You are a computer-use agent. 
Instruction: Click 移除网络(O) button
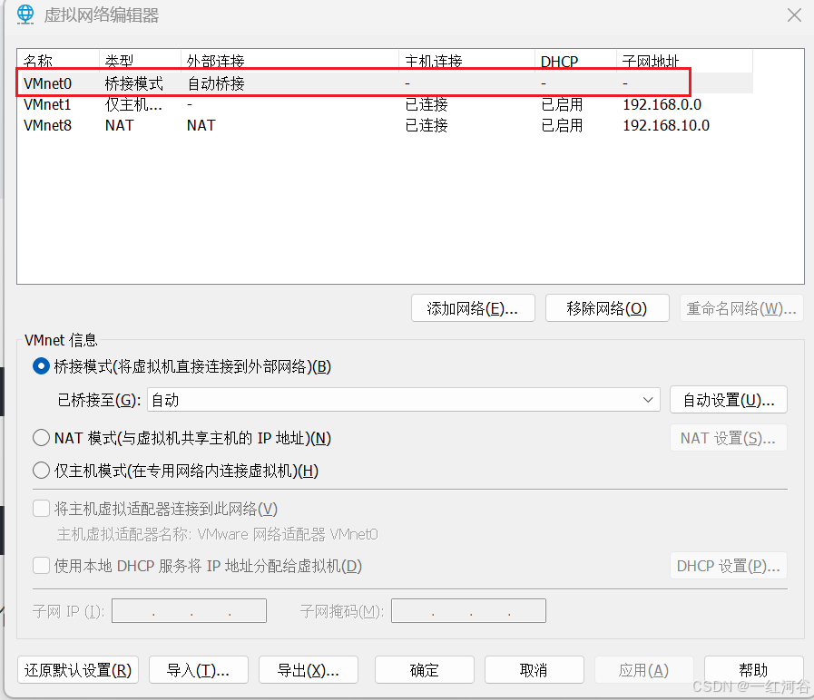click(x=607, y=308)
